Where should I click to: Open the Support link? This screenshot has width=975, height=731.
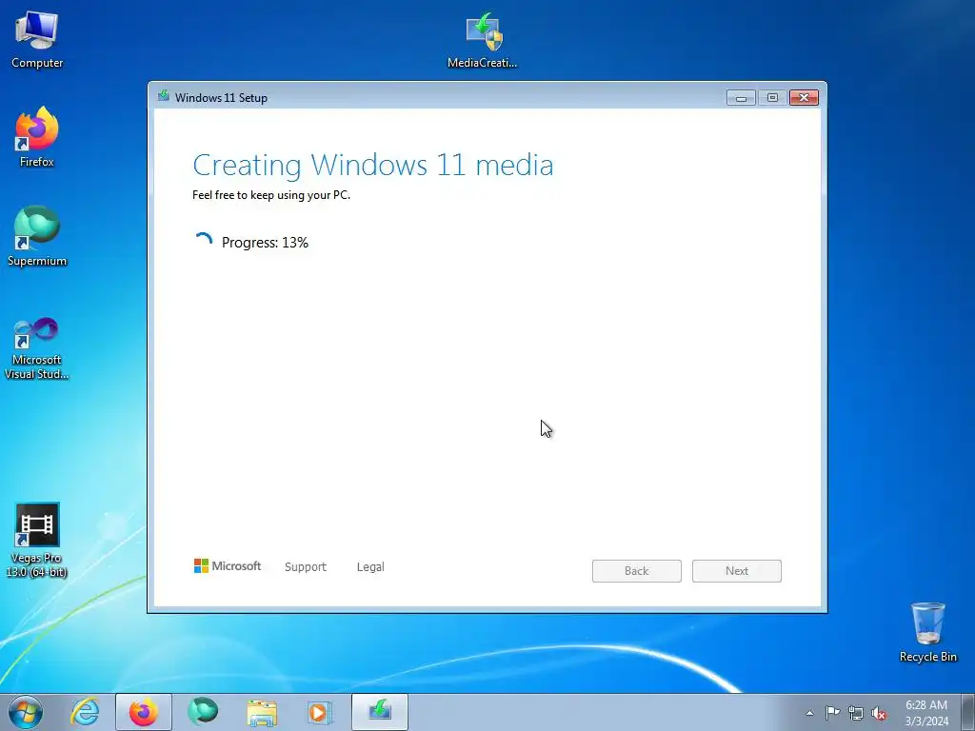coord(306,567)
